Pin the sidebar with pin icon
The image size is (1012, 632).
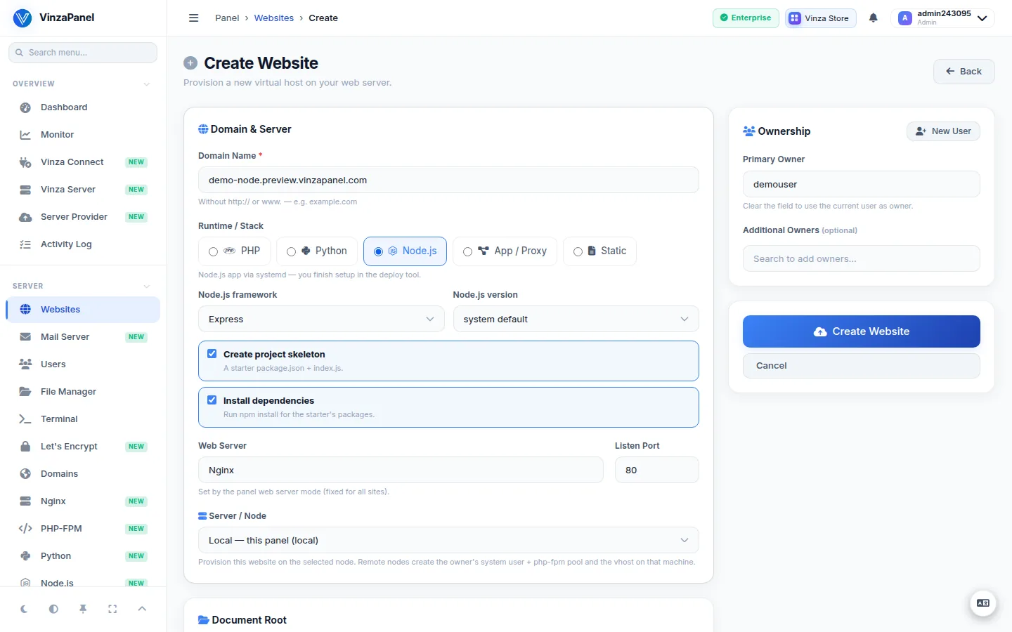[83, 609]
